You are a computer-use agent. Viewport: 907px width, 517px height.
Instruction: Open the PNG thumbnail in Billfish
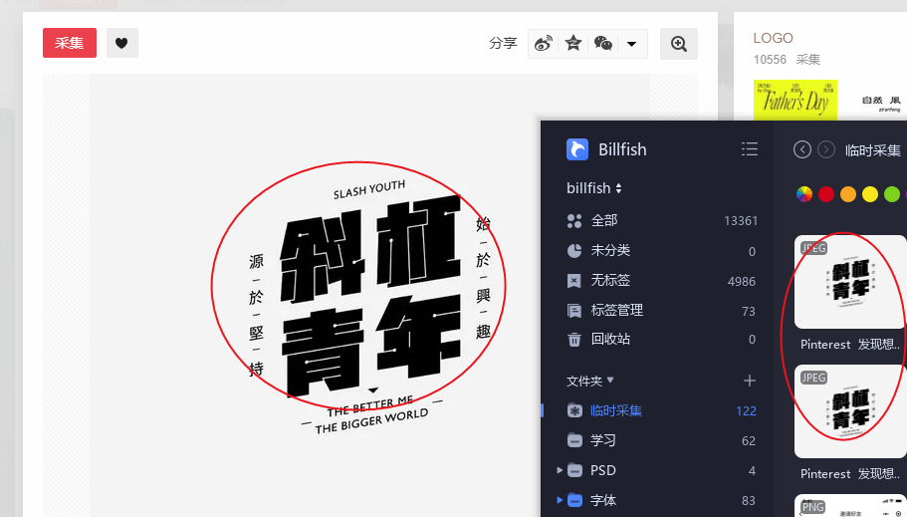point(850,505)
